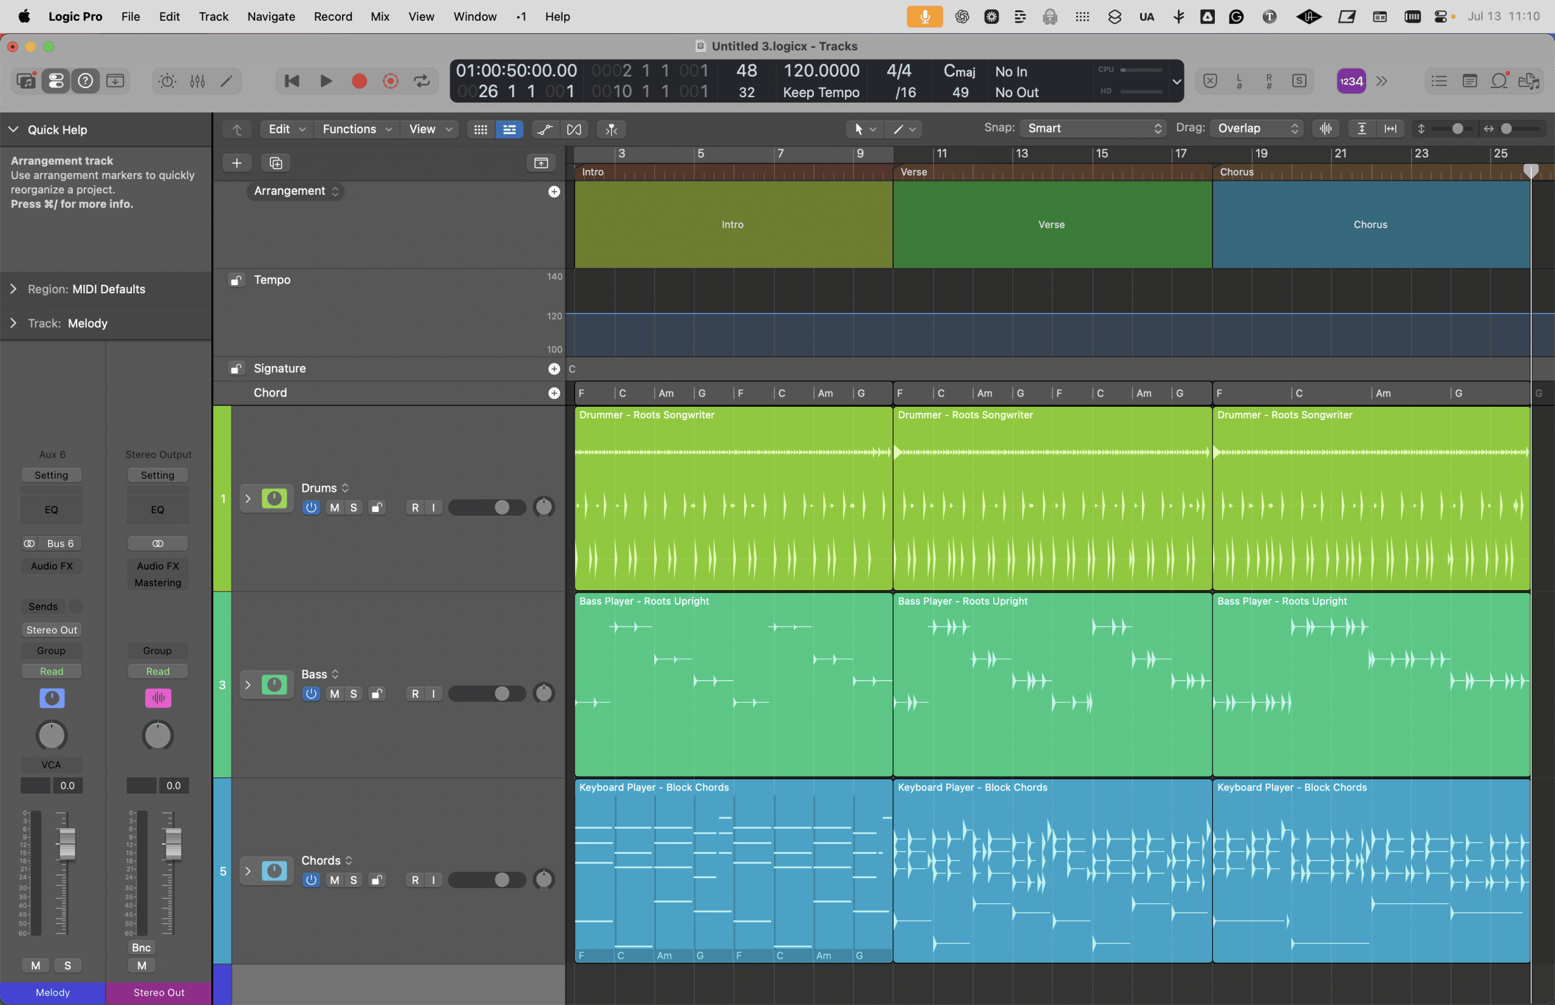Expand the Drums track disclosure arrow
The image size is (1555, 1005).
247,499
